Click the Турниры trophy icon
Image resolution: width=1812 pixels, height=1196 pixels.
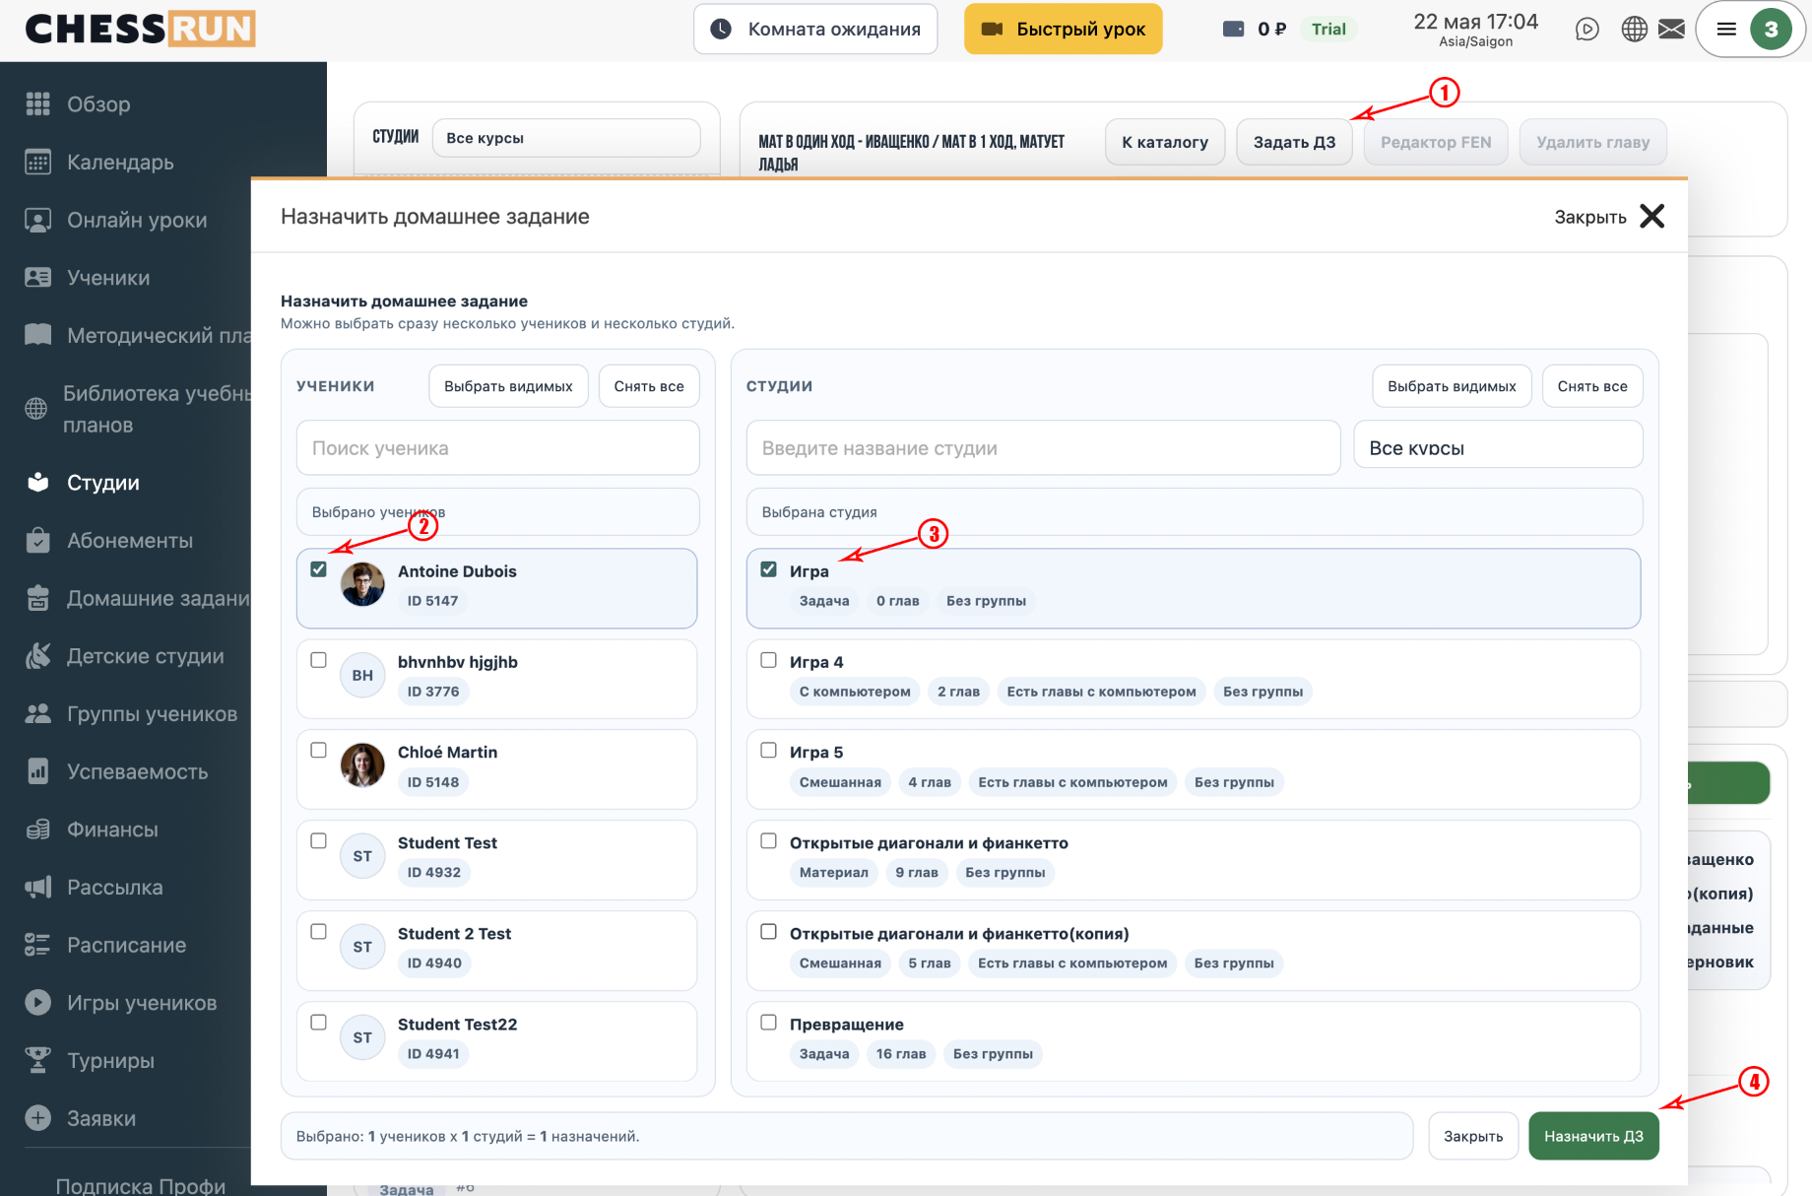[x=37, y=1061]
